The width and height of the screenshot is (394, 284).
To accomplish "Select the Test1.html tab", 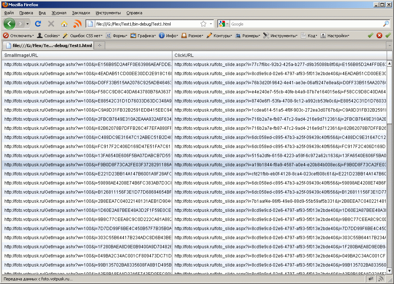I will (x=49, y=46).
